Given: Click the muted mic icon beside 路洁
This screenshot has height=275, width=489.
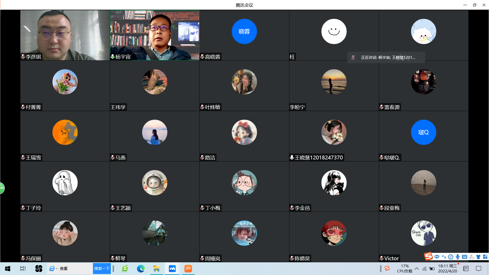Looking at the screenshot, I should [202, 158].
